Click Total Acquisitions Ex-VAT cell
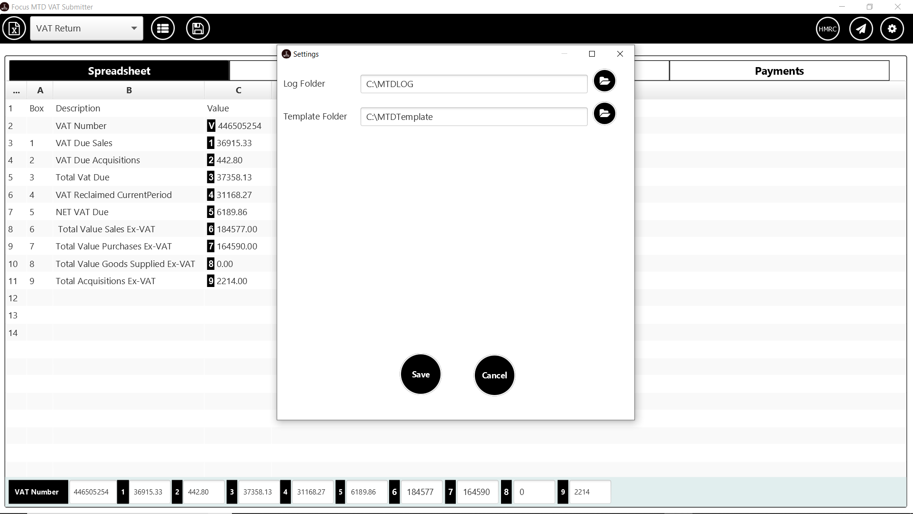913x514 pixels. [129, 281]
